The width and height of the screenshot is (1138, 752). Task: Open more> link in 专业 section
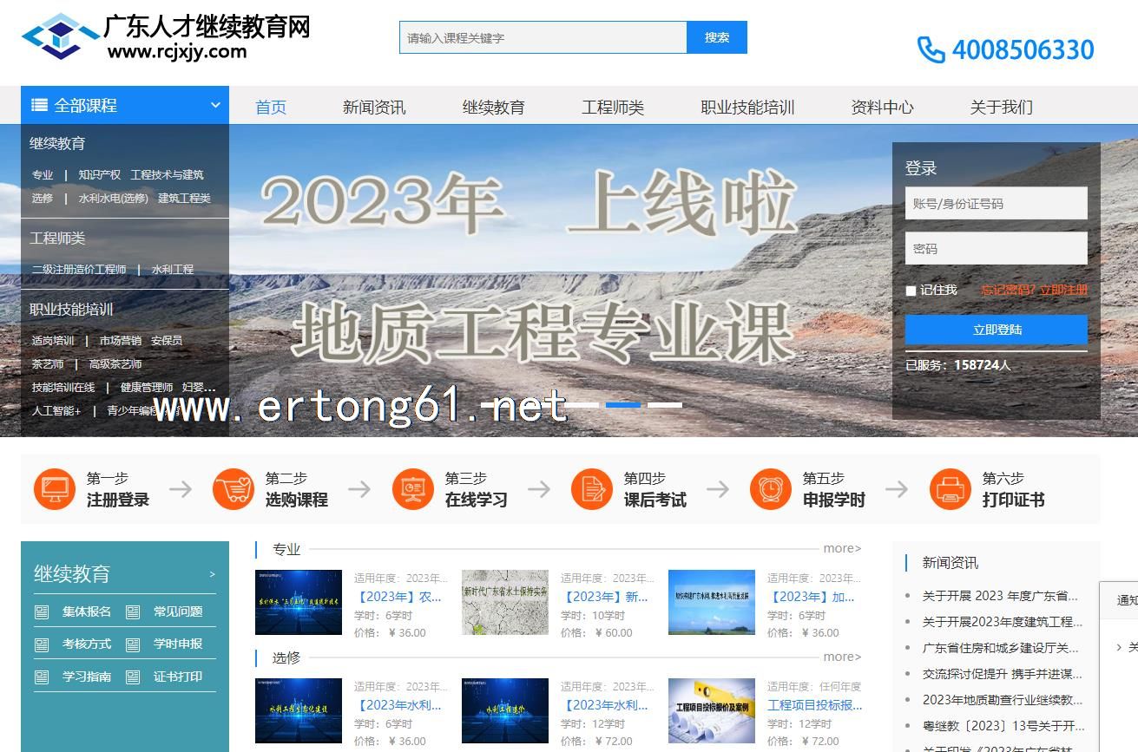click(842, 548)
